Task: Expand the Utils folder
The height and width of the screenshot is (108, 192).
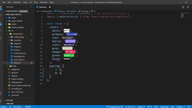Action: click(14, 66)
